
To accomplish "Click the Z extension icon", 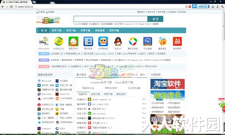I will pyautogui.click(x=217, y=7).
